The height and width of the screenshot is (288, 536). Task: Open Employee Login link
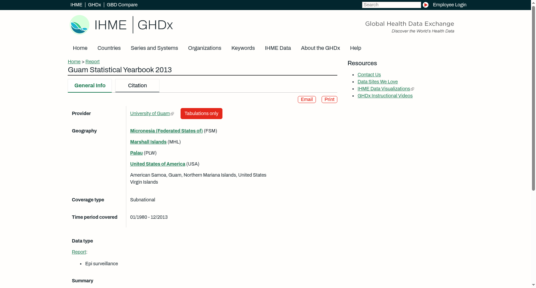[450, 5]
